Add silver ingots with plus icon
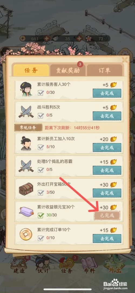 click(80, 39)
